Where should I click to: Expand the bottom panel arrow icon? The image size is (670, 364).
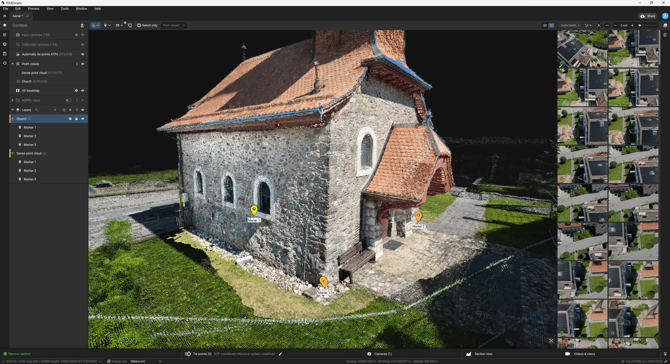click(665, 354)
